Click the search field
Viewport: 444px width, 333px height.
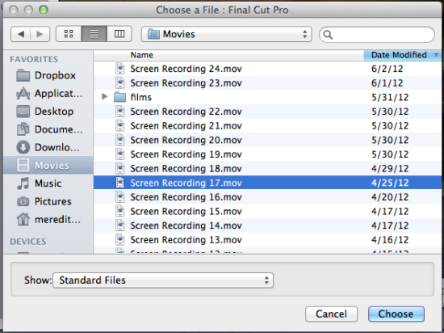(x=377, y=35)
